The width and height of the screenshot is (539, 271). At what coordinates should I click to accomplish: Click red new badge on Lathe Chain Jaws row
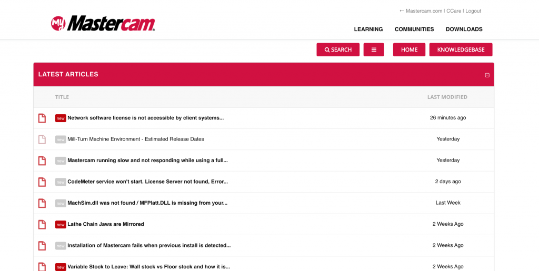pos(61,225)
